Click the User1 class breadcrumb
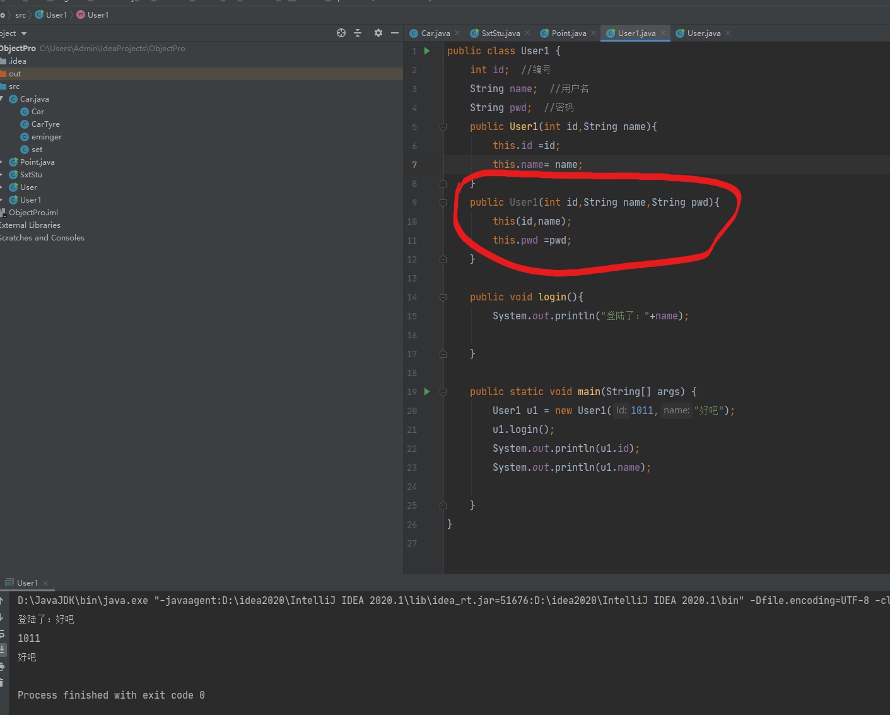Image resolution: width=890 pixels, height=715 pixels. [51, 15]
